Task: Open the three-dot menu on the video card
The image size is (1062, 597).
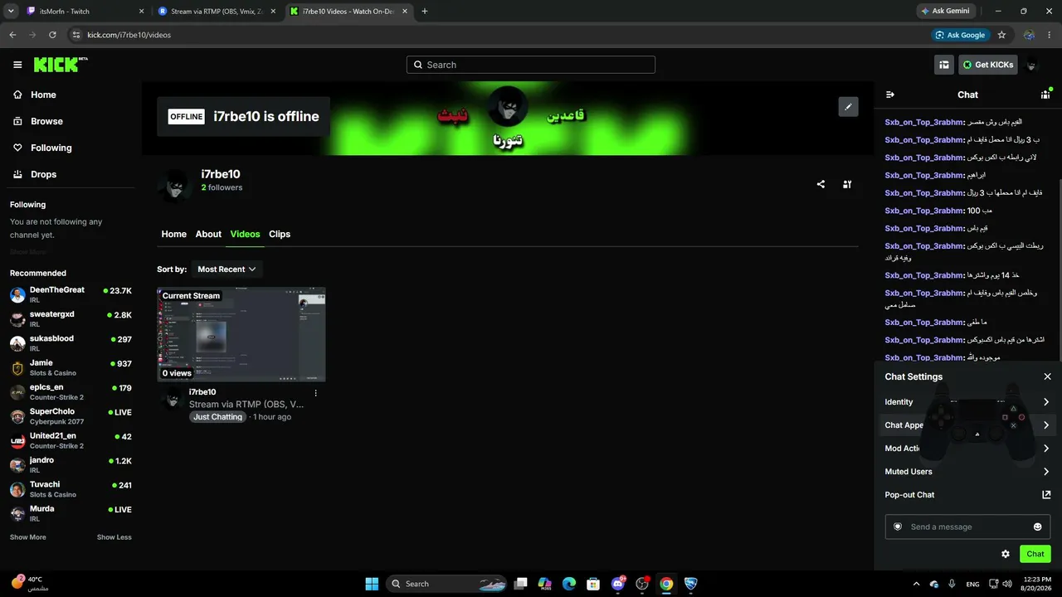Action: pyautogui.click(x=315, y=392)
